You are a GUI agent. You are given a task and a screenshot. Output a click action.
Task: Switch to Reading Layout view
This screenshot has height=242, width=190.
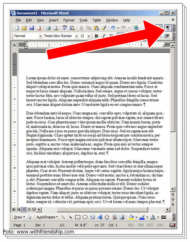click(34, 209)
